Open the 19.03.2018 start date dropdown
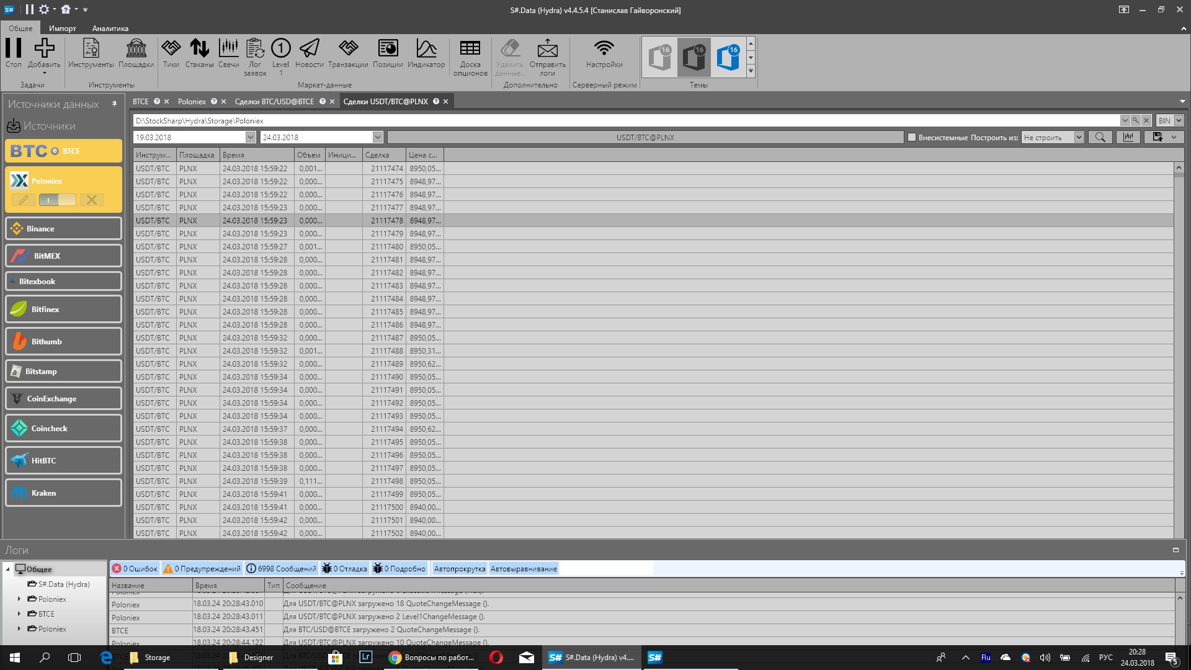This screenshot has width=1191, height=670. 251,137
